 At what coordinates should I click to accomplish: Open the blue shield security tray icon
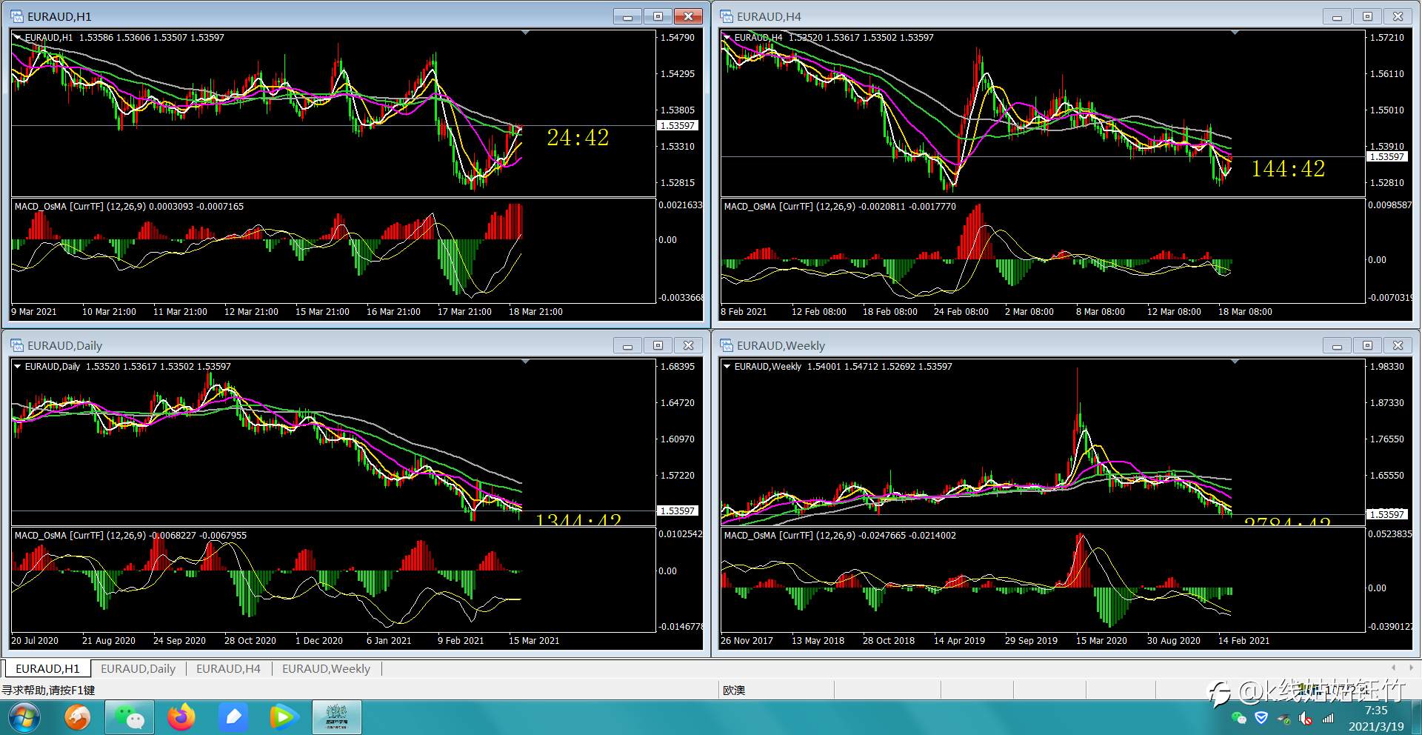coord(1261,717)
